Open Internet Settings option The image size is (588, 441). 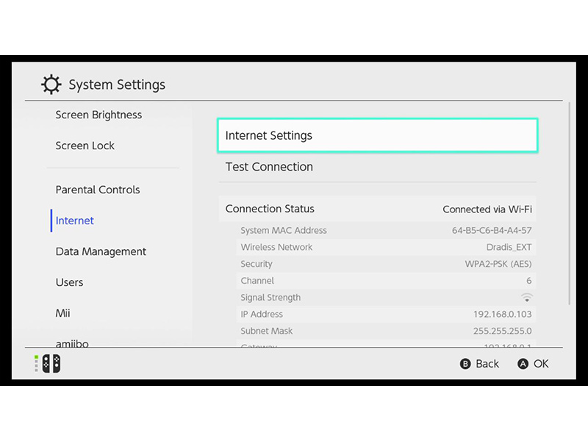point(378,135)
